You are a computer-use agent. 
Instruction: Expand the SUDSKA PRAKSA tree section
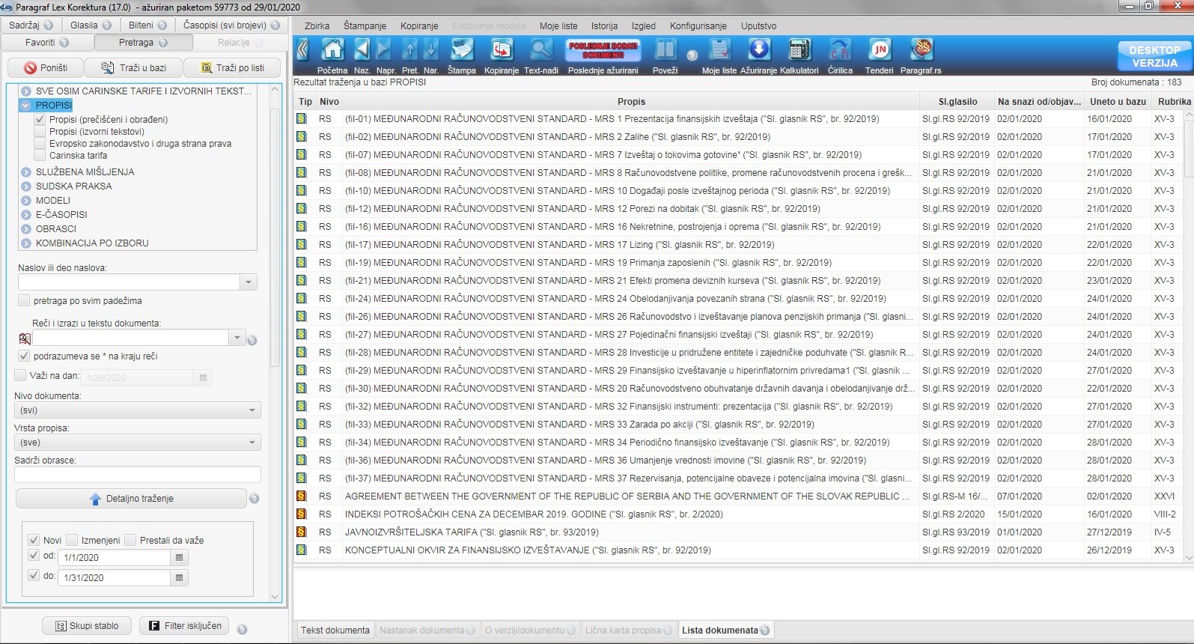tap(26, 186)
